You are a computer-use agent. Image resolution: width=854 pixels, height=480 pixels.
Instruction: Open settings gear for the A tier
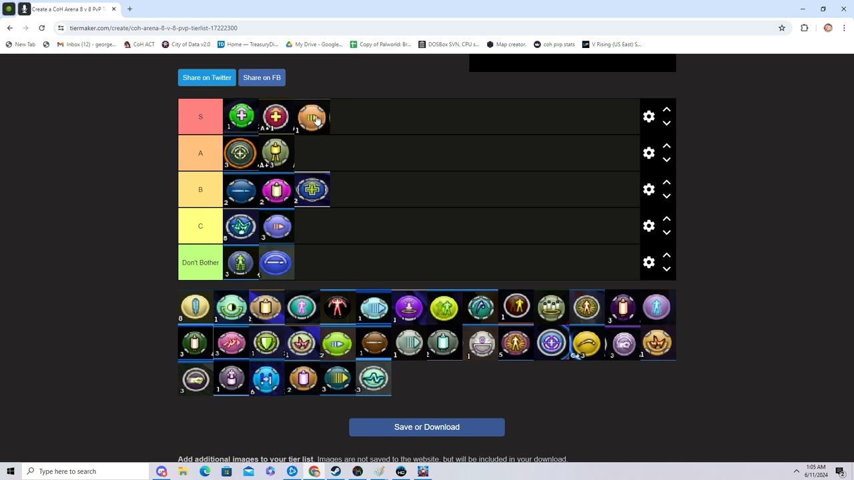pyautogui.click(x=649, y=153)
